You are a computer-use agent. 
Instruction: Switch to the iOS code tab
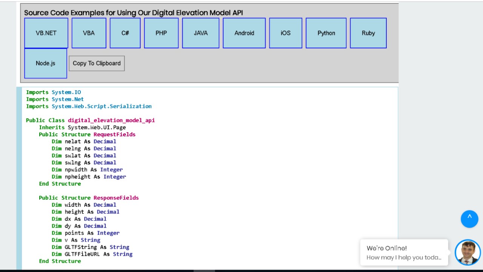tap(286, 33)
